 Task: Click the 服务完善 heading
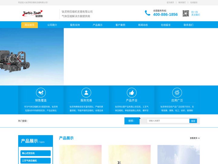click(86, 100)
